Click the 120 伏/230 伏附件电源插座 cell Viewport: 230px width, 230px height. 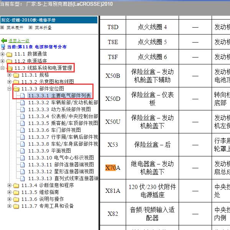[152, 191]
